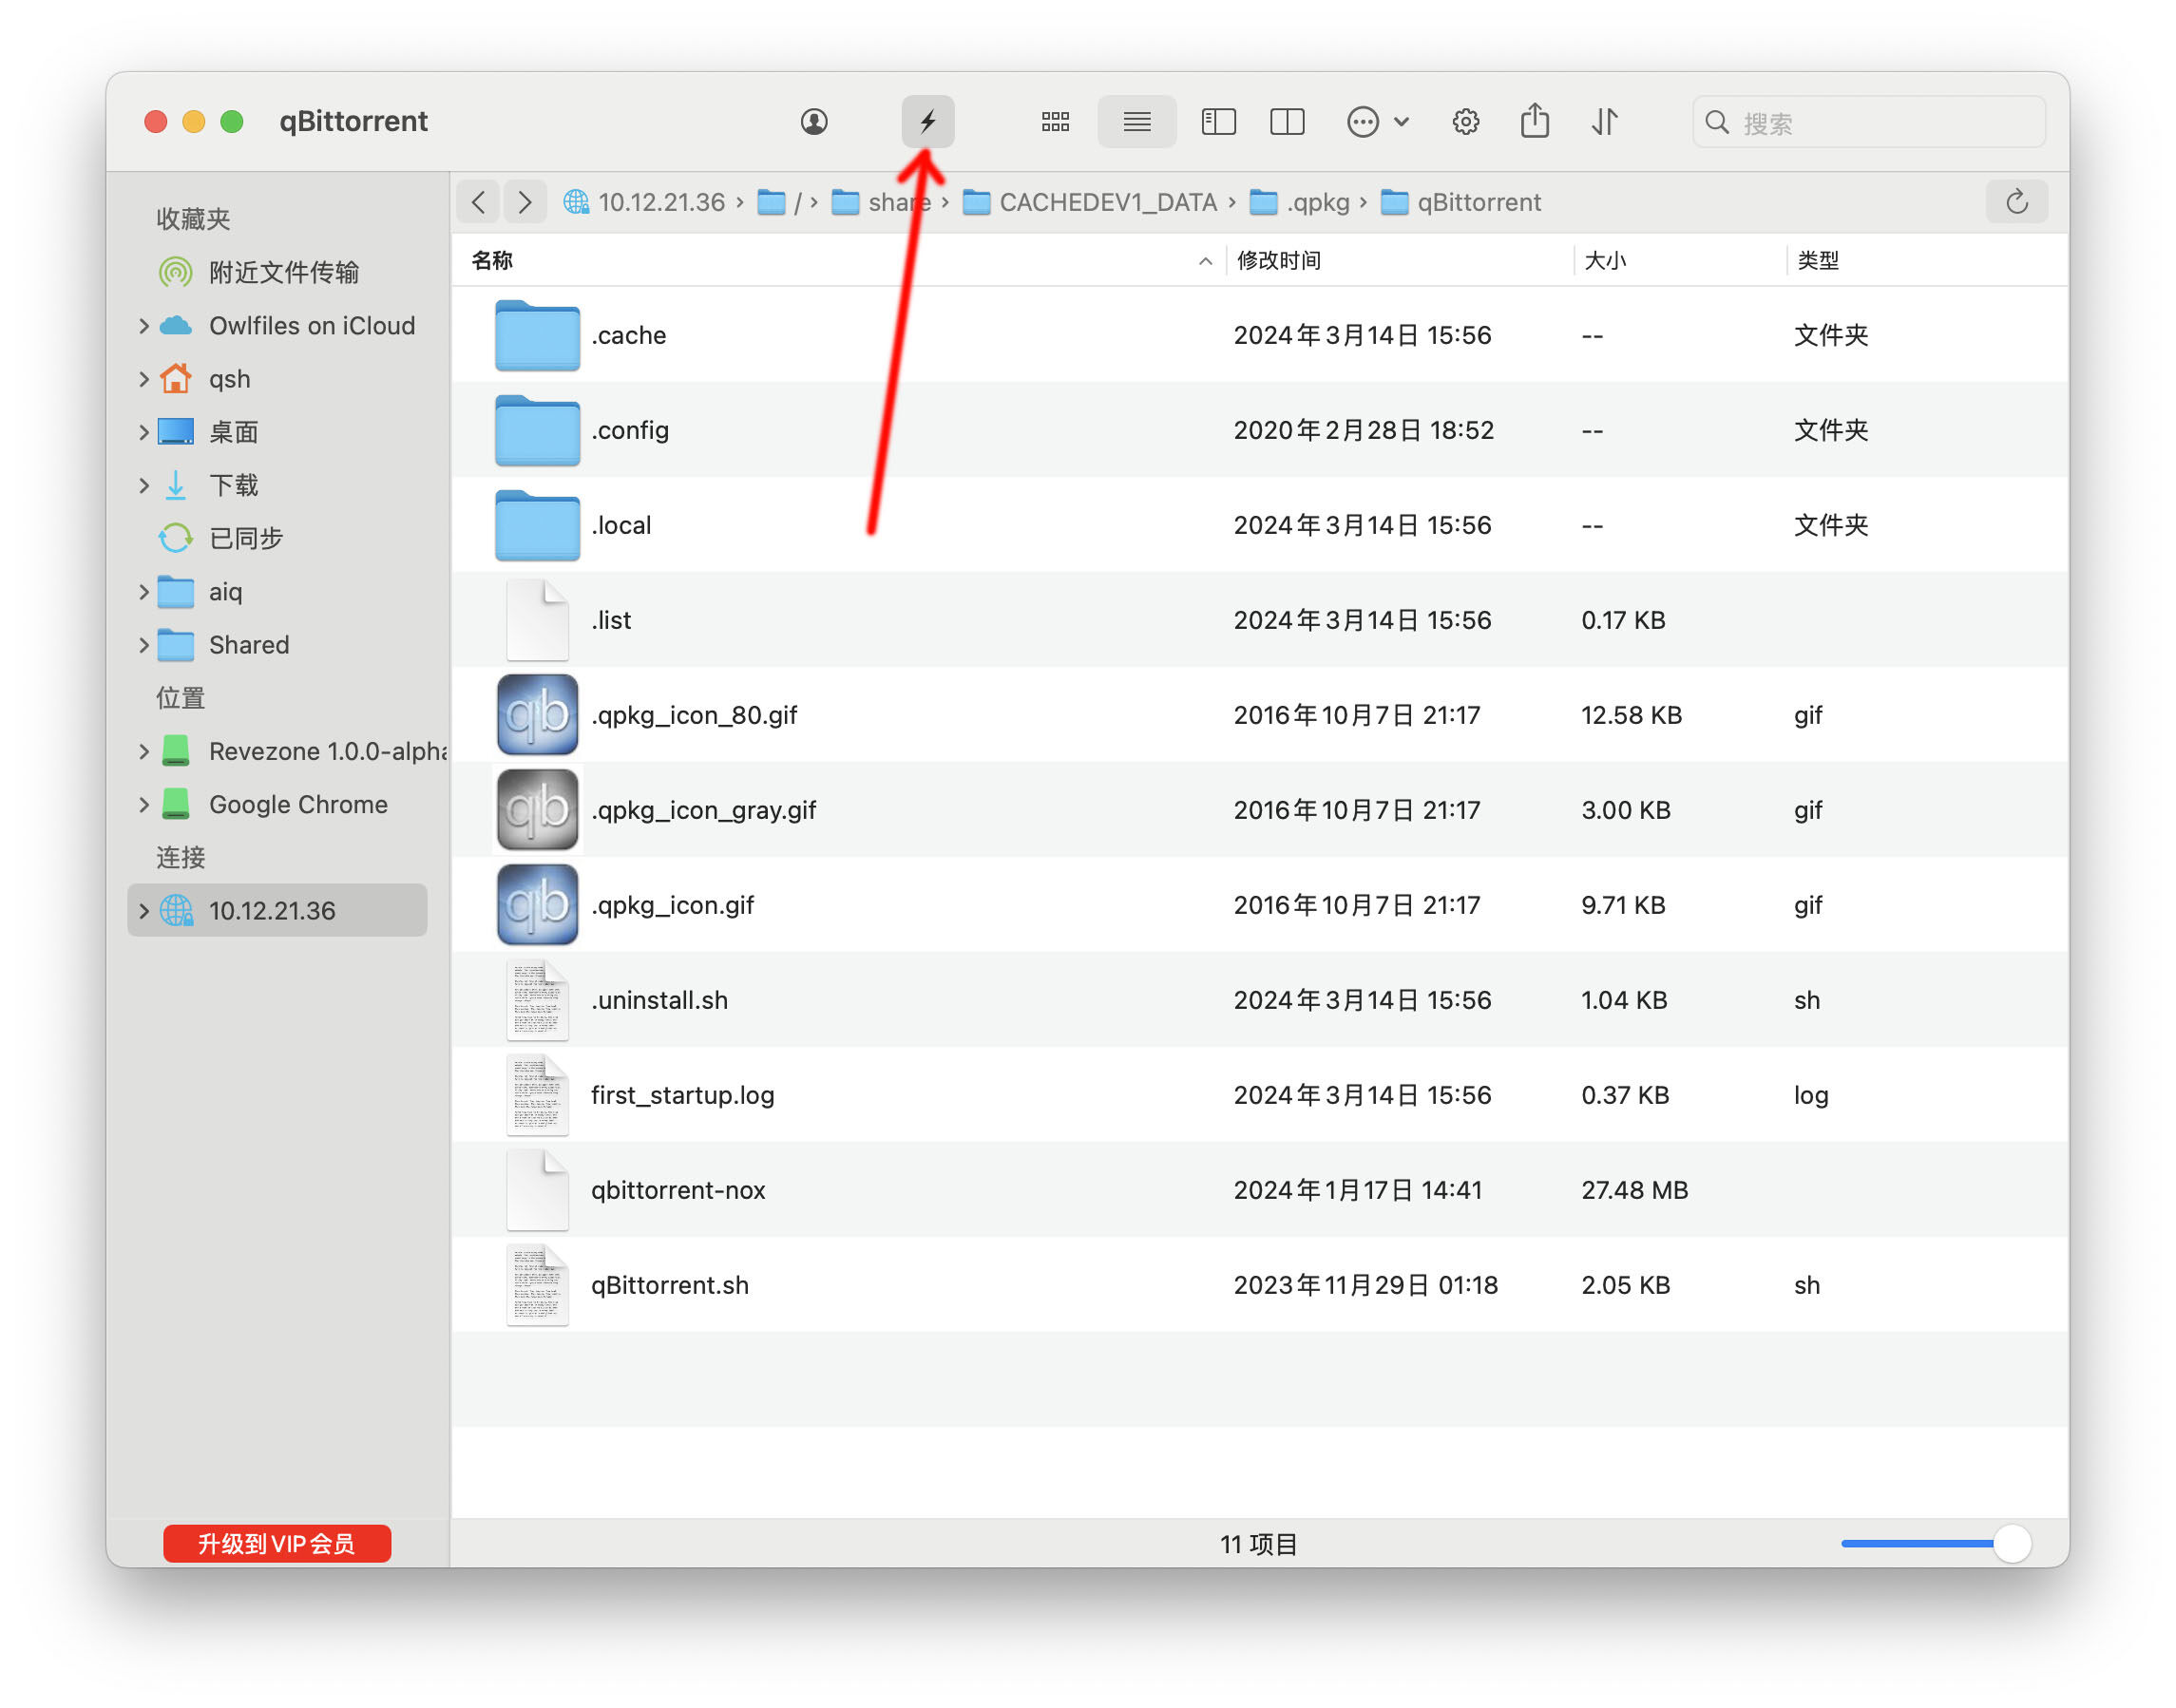Click the qsh home icon

coord(176,379)
